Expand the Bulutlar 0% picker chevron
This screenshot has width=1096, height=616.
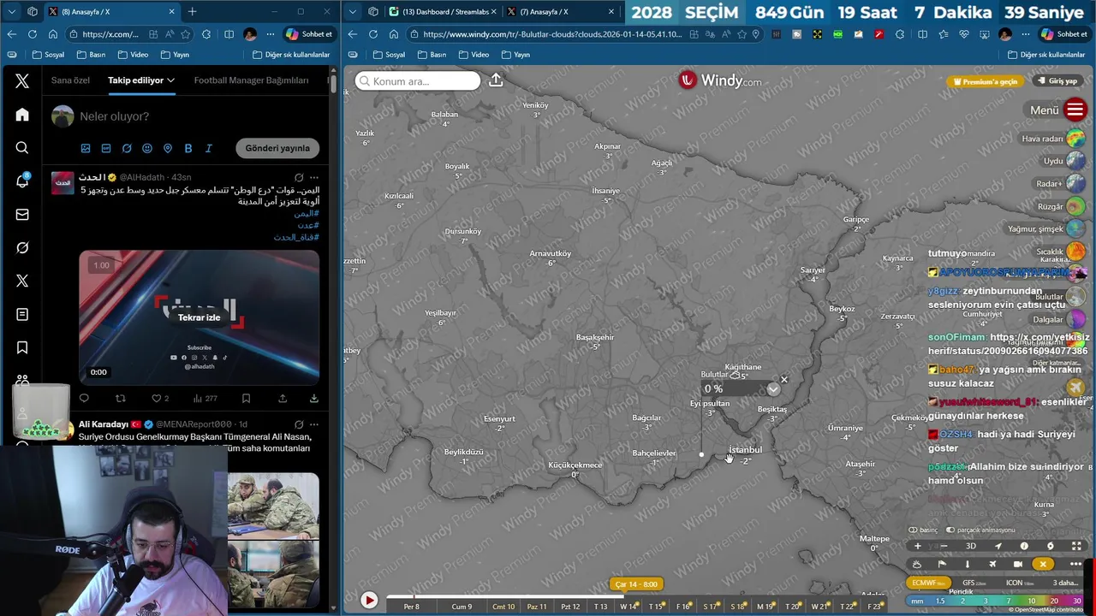click(x=773, y=389)
